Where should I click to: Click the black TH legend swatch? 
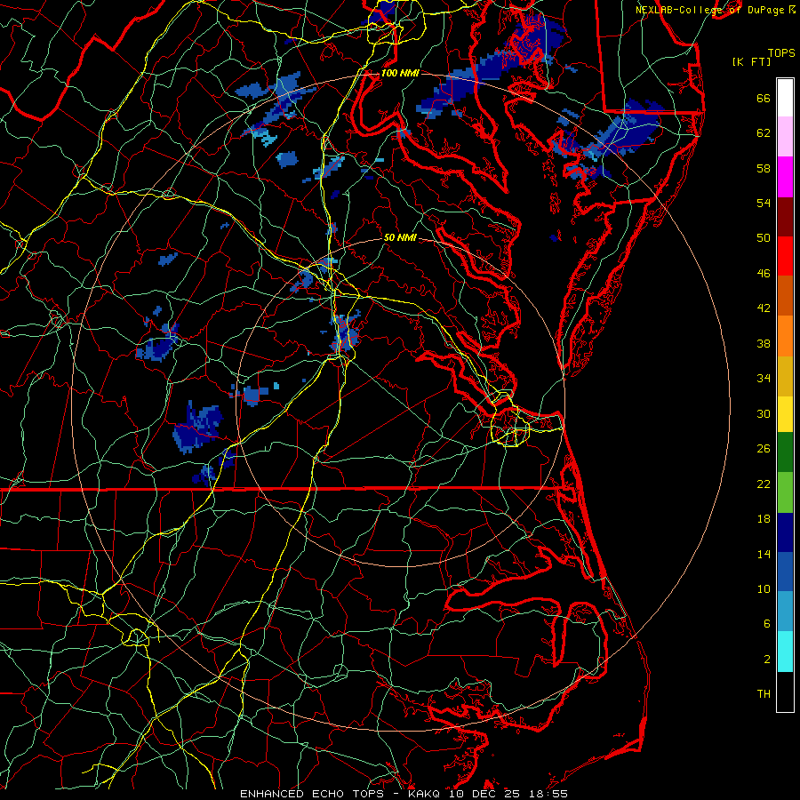click(x=785, y=692)
